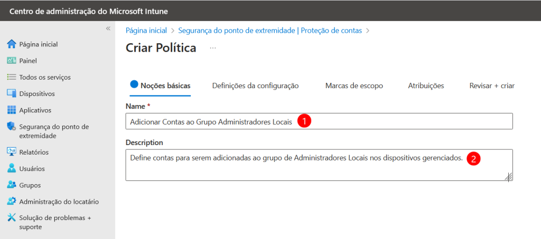Open the Administração do locatário gear icon
The image size is (541, 239).
click(12, 201)
